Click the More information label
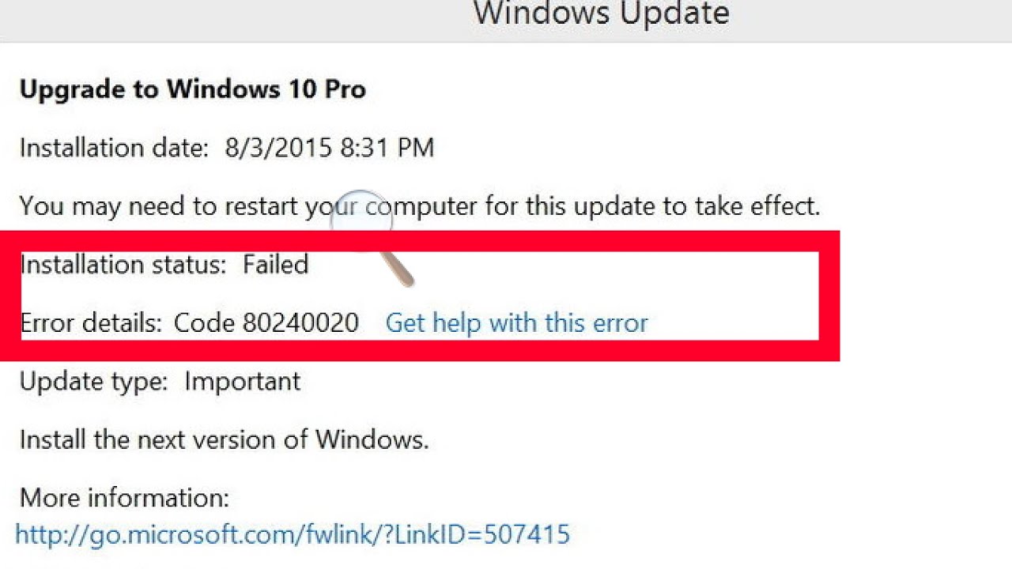 124,498
